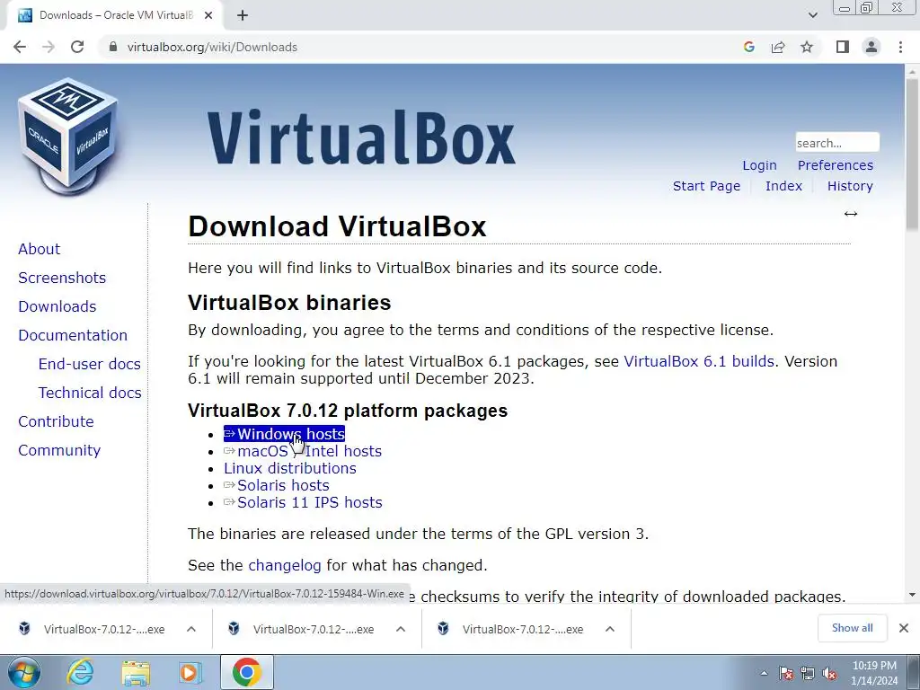Open the Windows Start menu

tap(23, 672)
